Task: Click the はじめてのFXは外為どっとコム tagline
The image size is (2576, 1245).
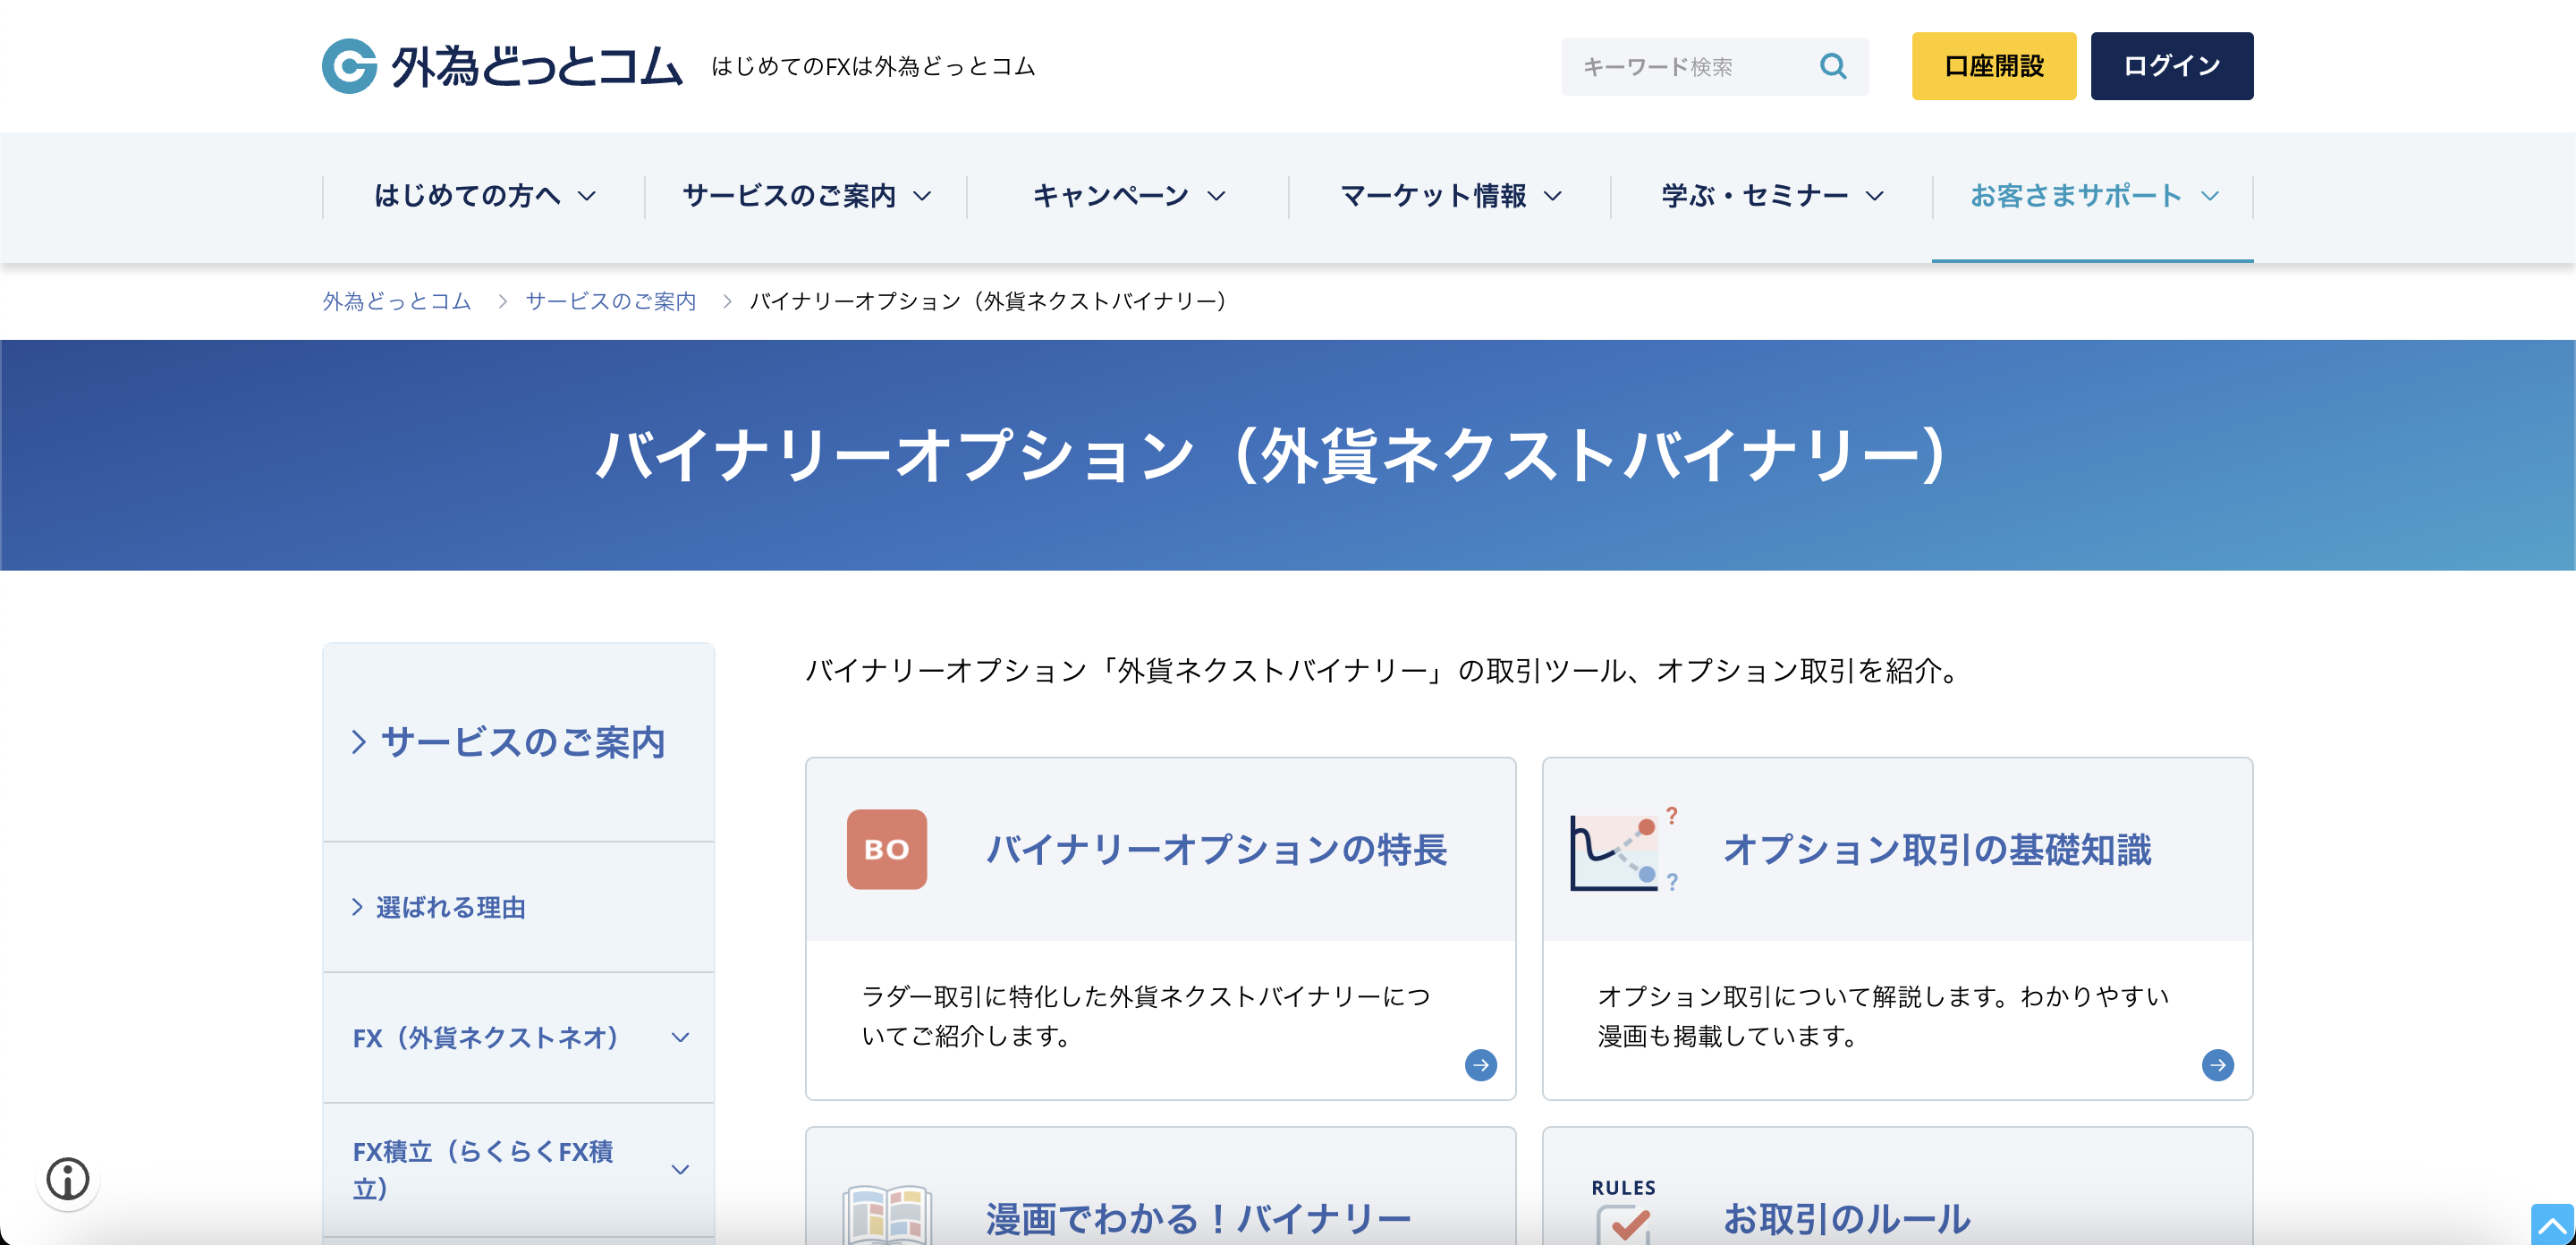Action: (873, 66)
